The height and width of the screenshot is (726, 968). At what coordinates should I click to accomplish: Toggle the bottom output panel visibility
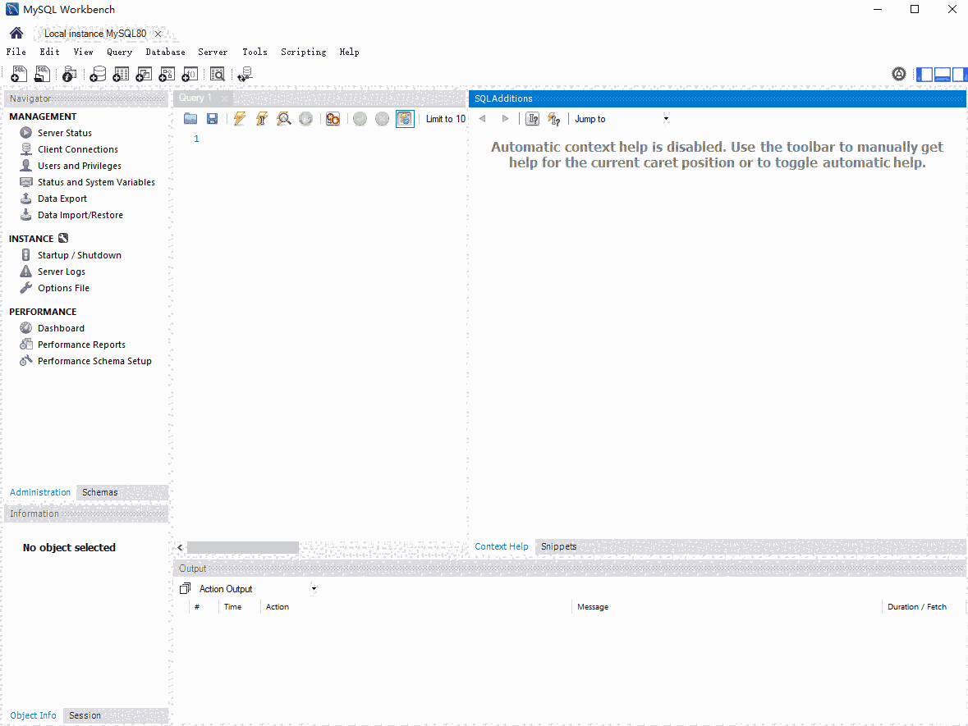tap(942, 74)
